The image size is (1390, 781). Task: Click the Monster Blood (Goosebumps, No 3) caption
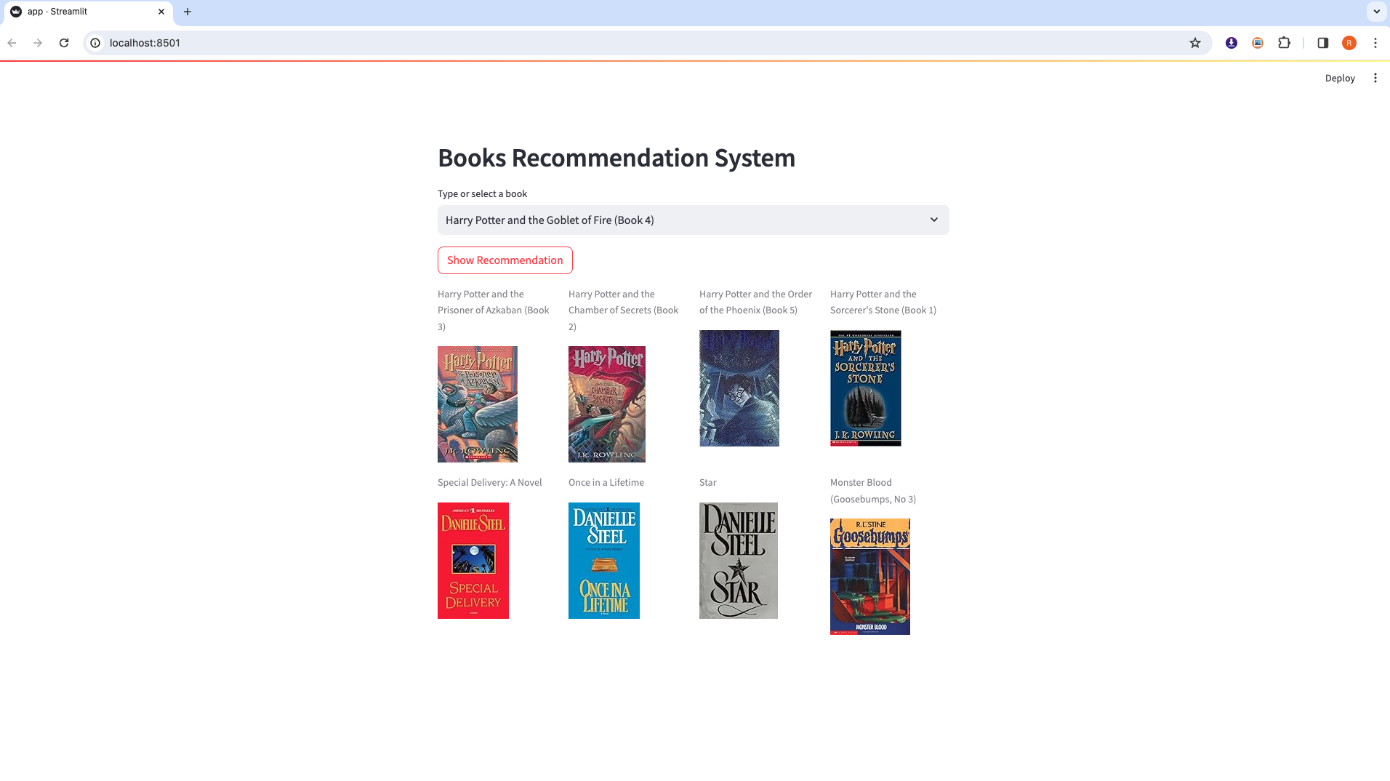[873, 491]
